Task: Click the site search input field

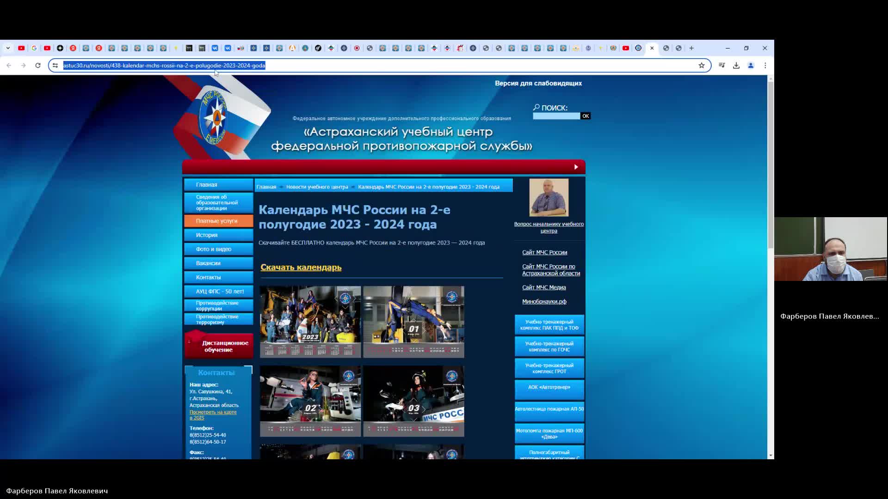Action: (x=556, y=116)
